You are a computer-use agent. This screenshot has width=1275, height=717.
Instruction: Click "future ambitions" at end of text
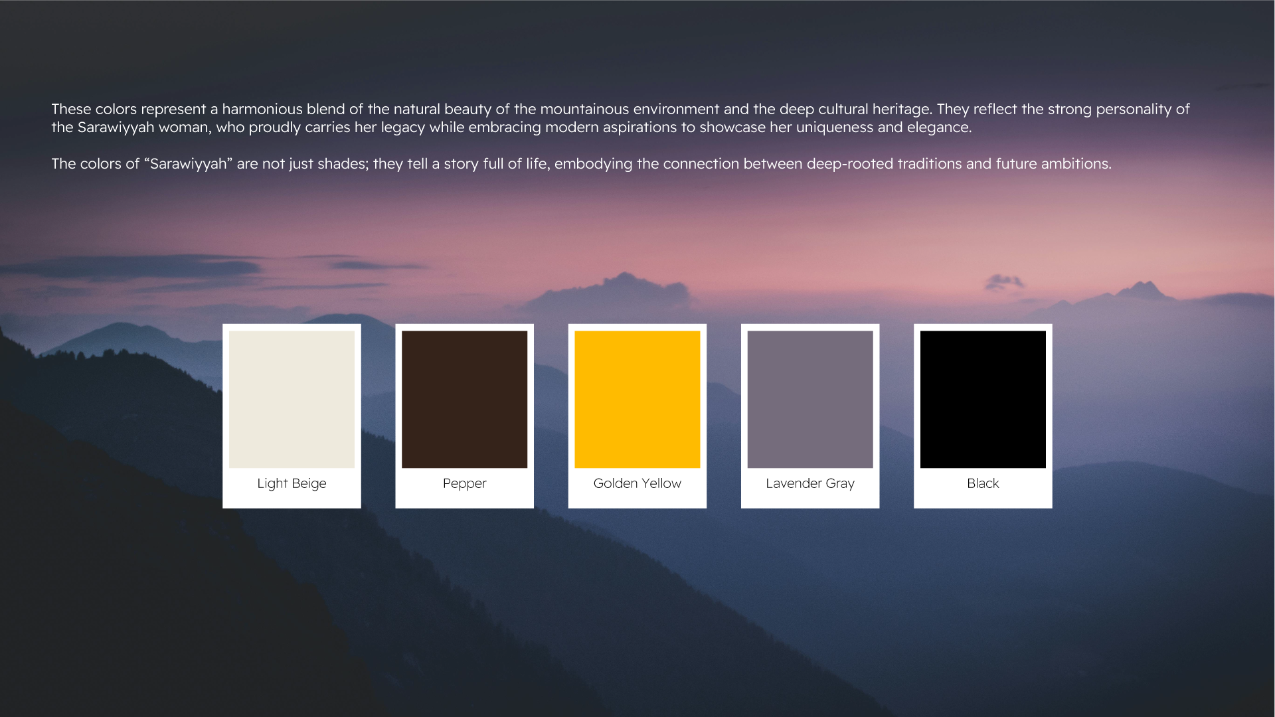tap(1053, 164)
